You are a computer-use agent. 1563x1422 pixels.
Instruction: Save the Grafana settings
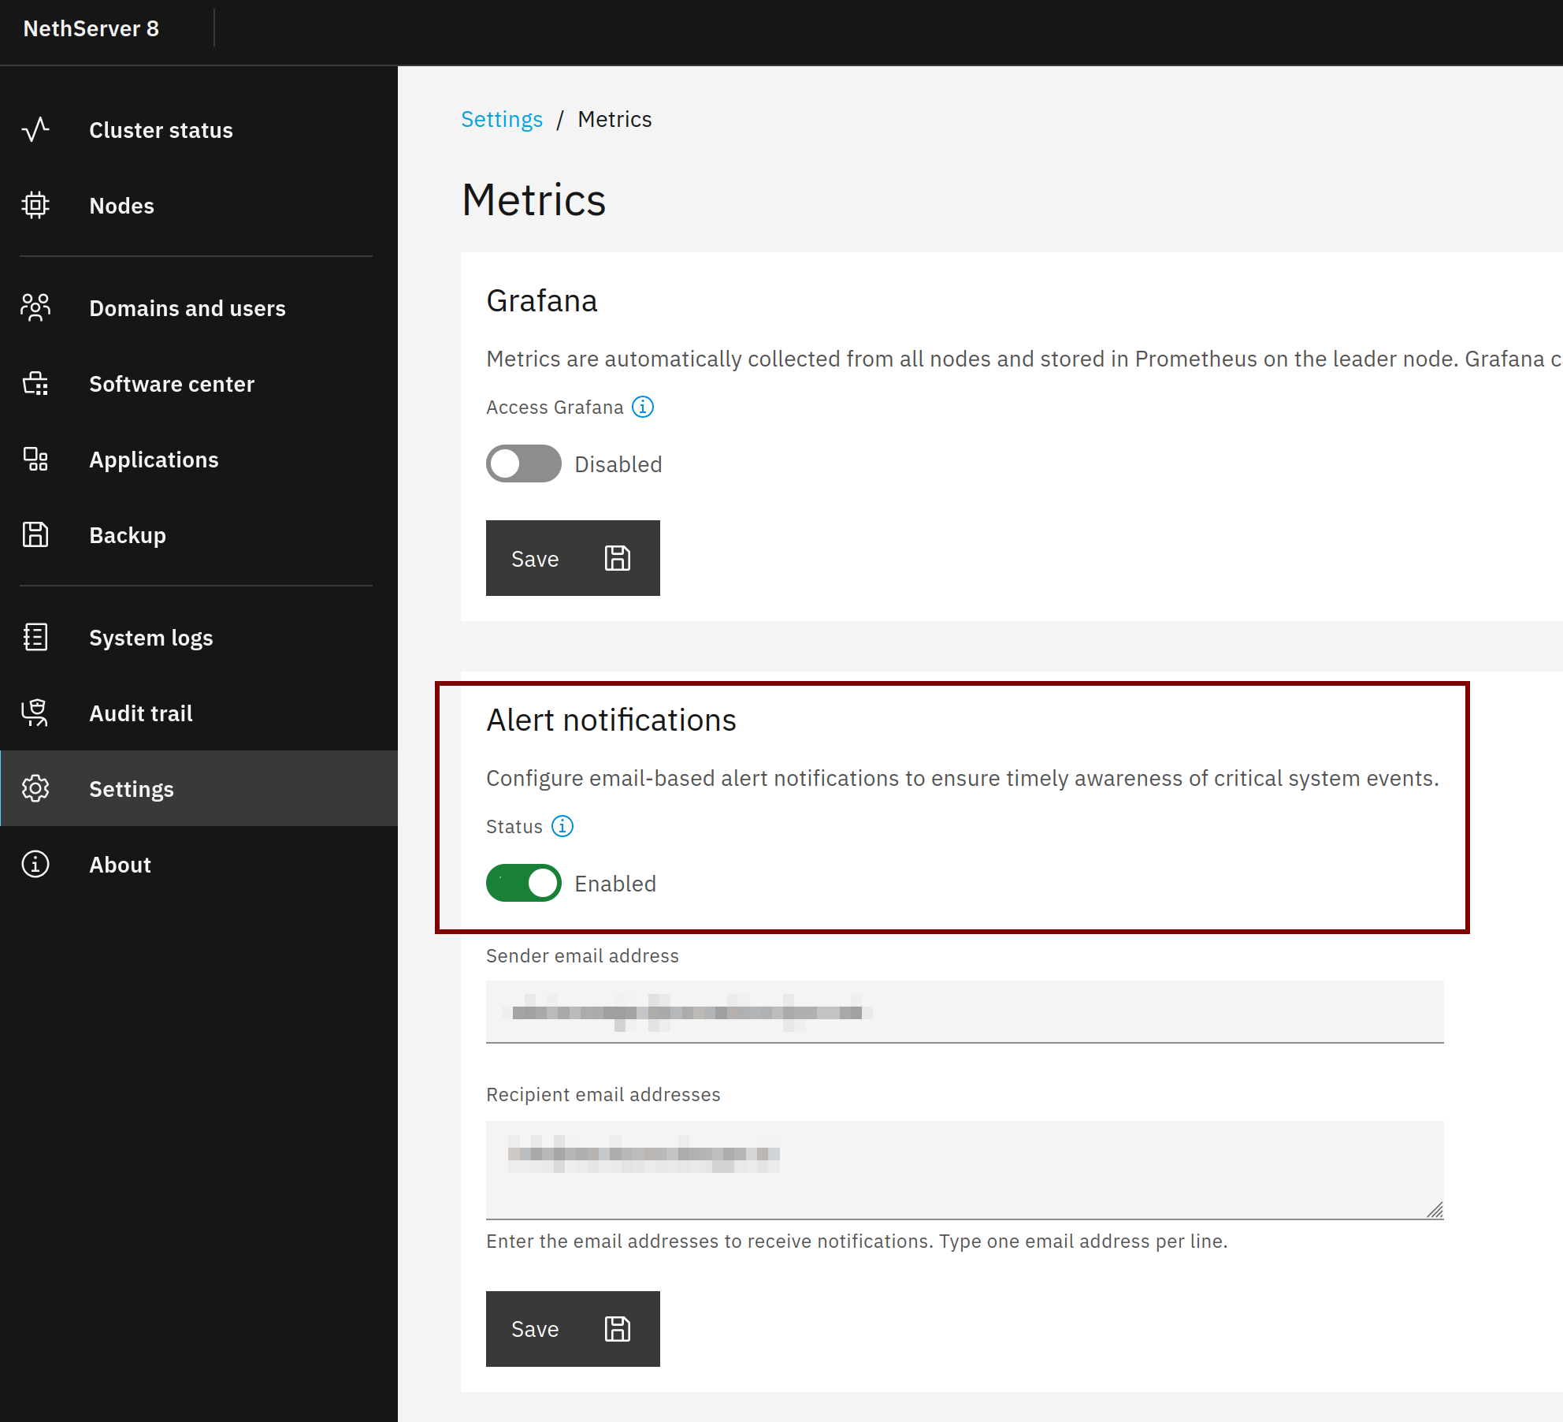(x=573, y=558)
